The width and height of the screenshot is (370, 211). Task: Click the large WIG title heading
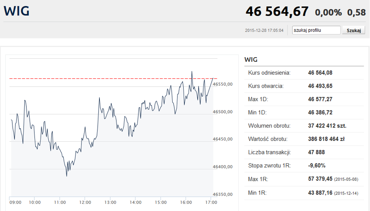(16, 11)
